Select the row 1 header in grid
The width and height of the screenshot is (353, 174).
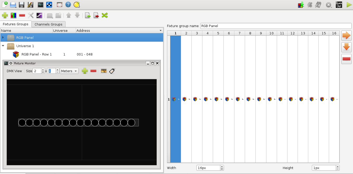[x=169, y=99]
